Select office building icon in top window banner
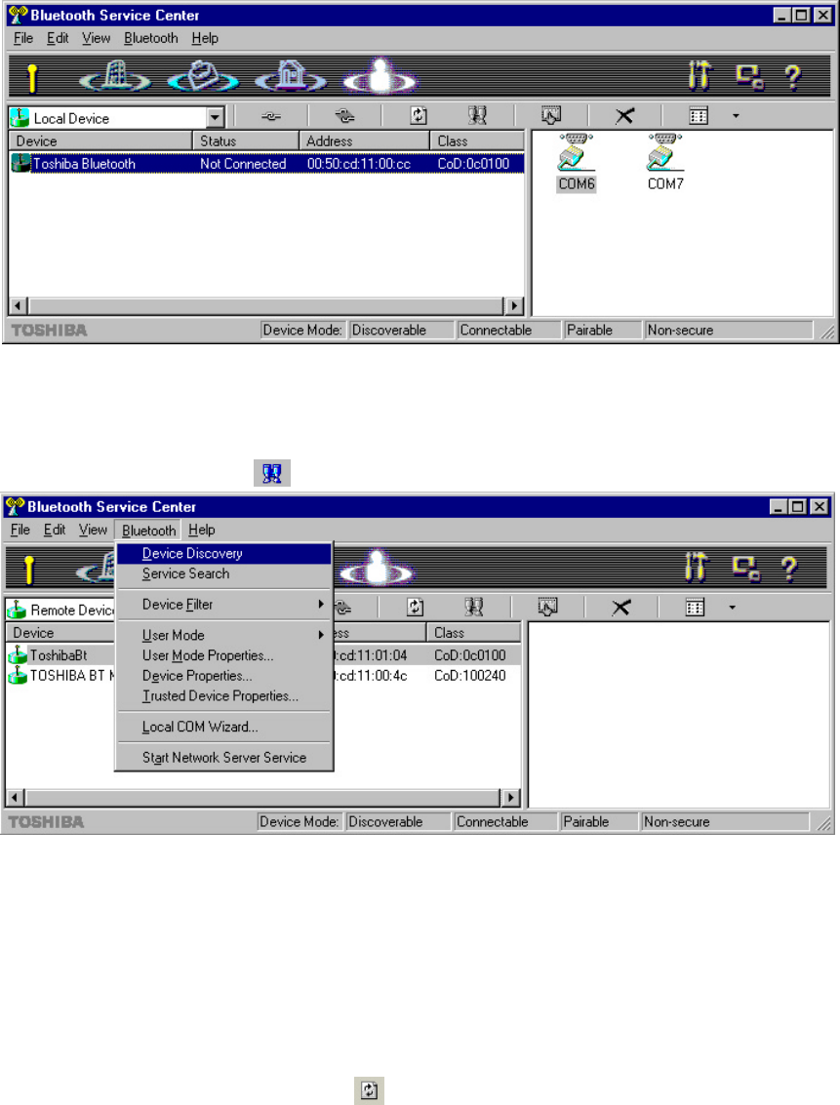Viewport: 840px width, 1105px height. click(x=115, y=76)
